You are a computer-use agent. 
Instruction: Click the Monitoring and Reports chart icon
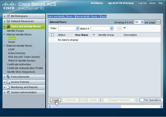point(8,87)
